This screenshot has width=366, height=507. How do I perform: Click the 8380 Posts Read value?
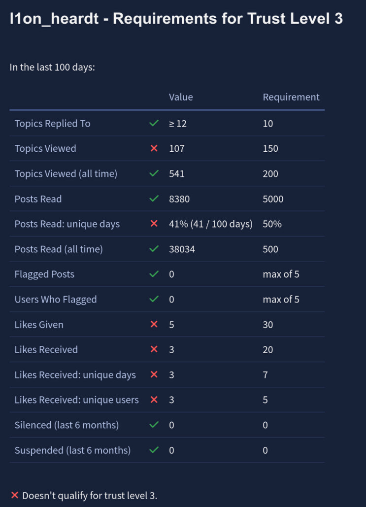[179, 199]
